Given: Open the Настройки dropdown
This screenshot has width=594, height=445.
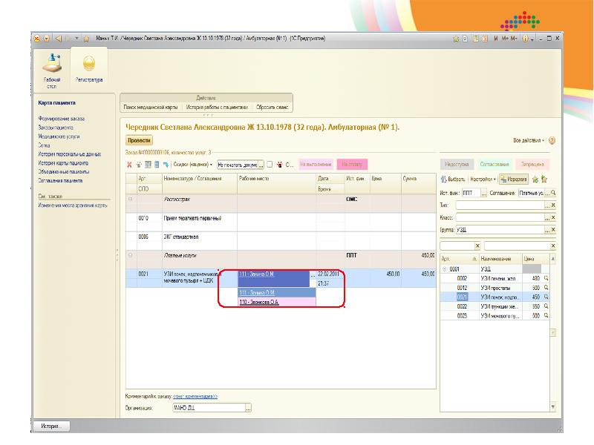Looking at the screenshot, I should coord(483,179).
